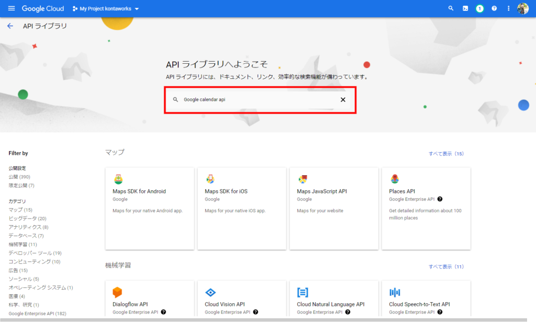Click the horizontal scrollbar at the page bottom
The image size is (536, 322).
tap(264, 320)
